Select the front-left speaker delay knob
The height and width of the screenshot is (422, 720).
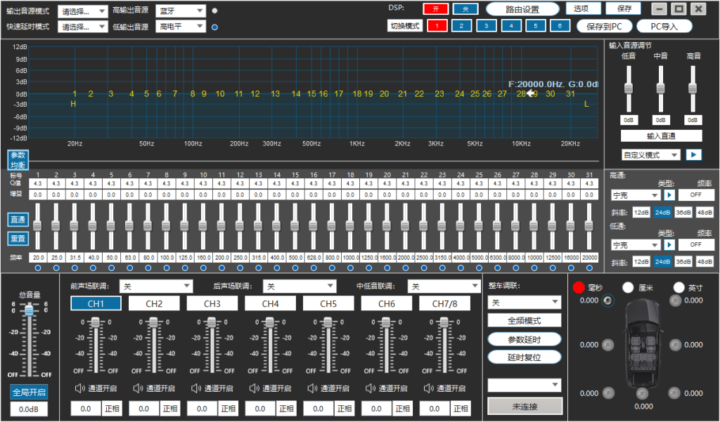(x=608, y=301)
